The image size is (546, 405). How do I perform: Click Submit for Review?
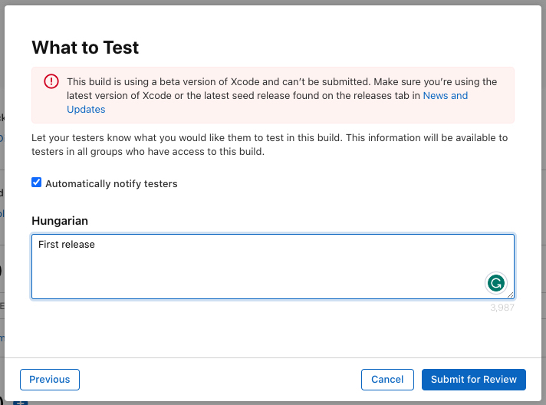(474, 379)
